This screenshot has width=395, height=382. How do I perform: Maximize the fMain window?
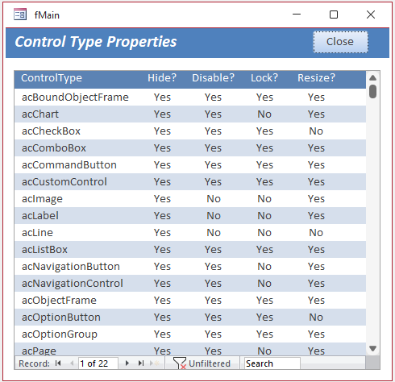[x=334, y=15]
